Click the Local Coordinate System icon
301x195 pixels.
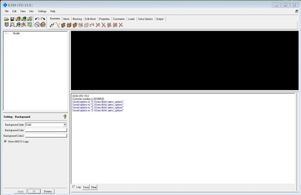(x=24, y=24)
